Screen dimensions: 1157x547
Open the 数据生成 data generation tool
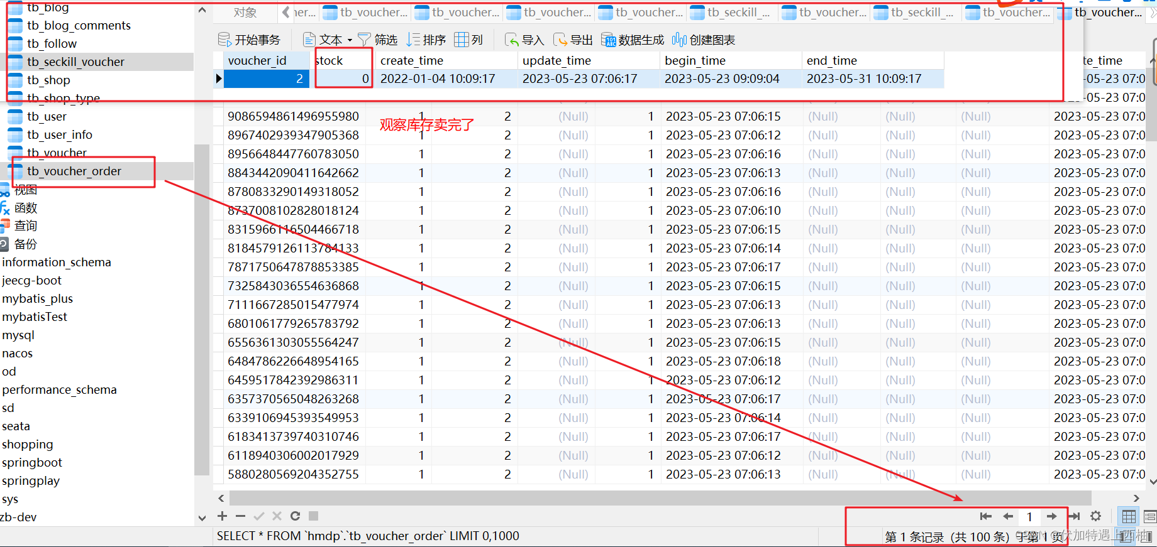[x=633, y=40]
